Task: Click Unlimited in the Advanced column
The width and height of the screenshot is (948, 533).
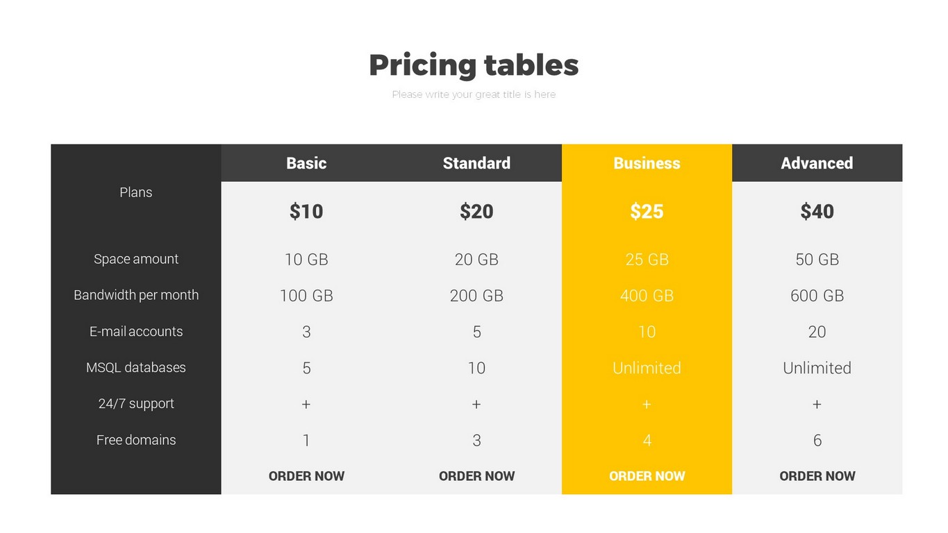Action: point(817,368)
